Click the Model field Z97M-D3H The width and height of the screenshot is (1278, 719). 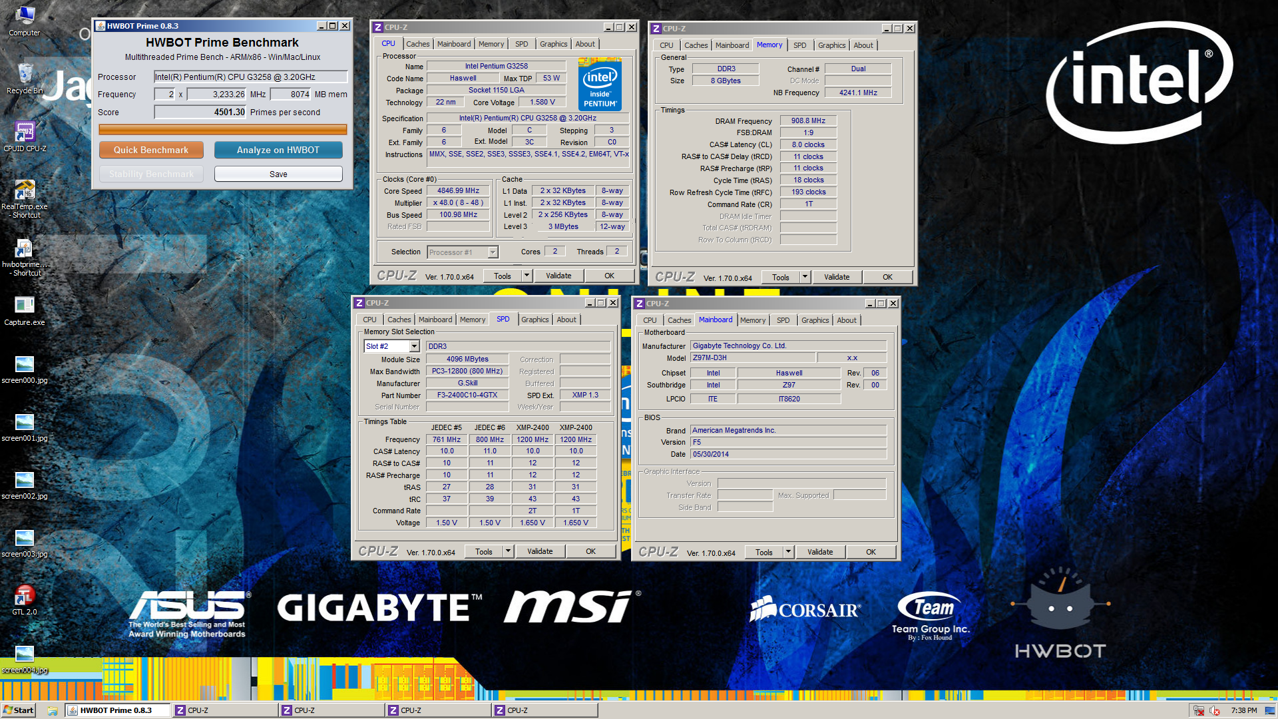click(x=753, y=358)
